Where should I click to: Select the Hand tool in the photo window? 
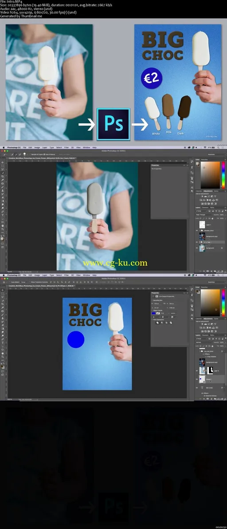pyautogui.click(x=3, y=226)
